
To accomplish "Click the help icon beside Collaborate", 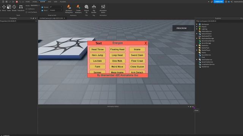I will coord(226,2).
